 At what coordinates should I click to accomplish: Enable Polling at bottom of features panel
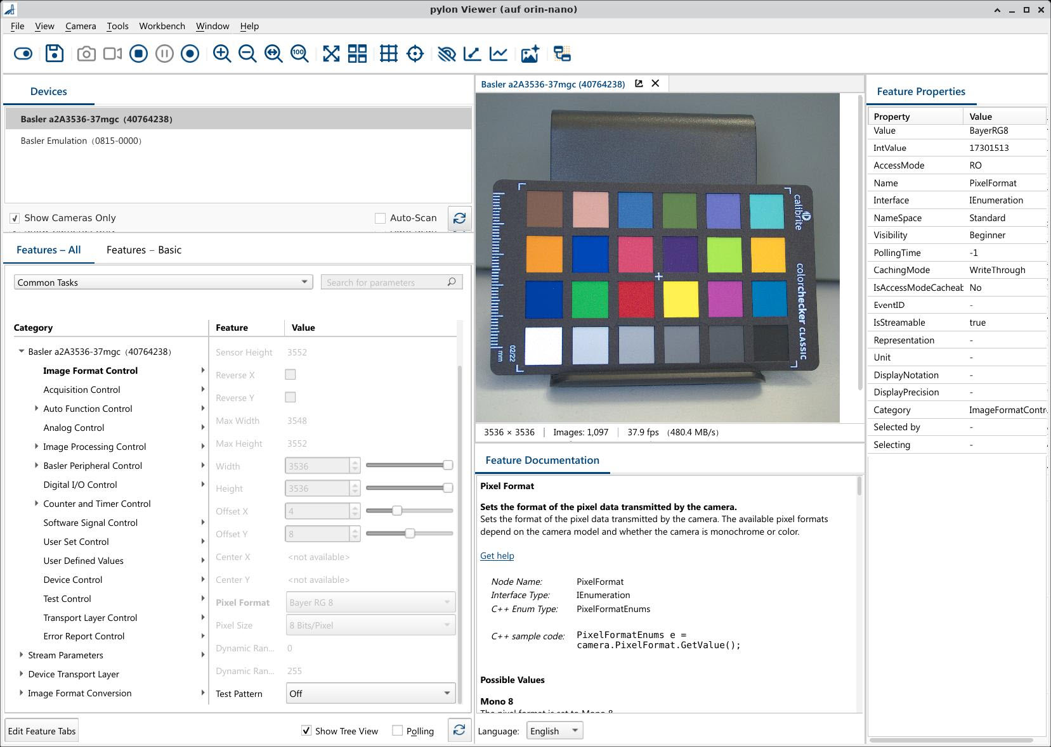point(396,731)
